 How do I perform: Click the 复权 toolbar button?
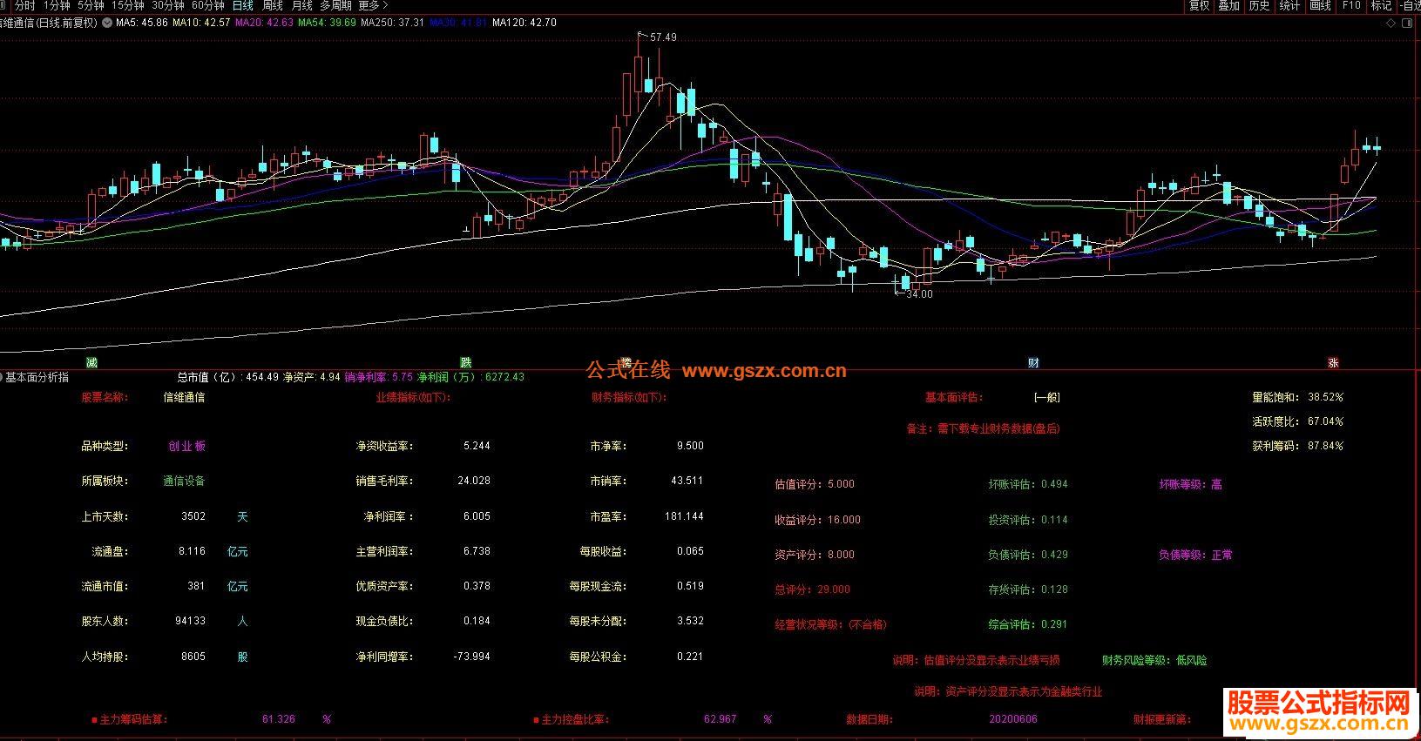(x=1200, y=5)
